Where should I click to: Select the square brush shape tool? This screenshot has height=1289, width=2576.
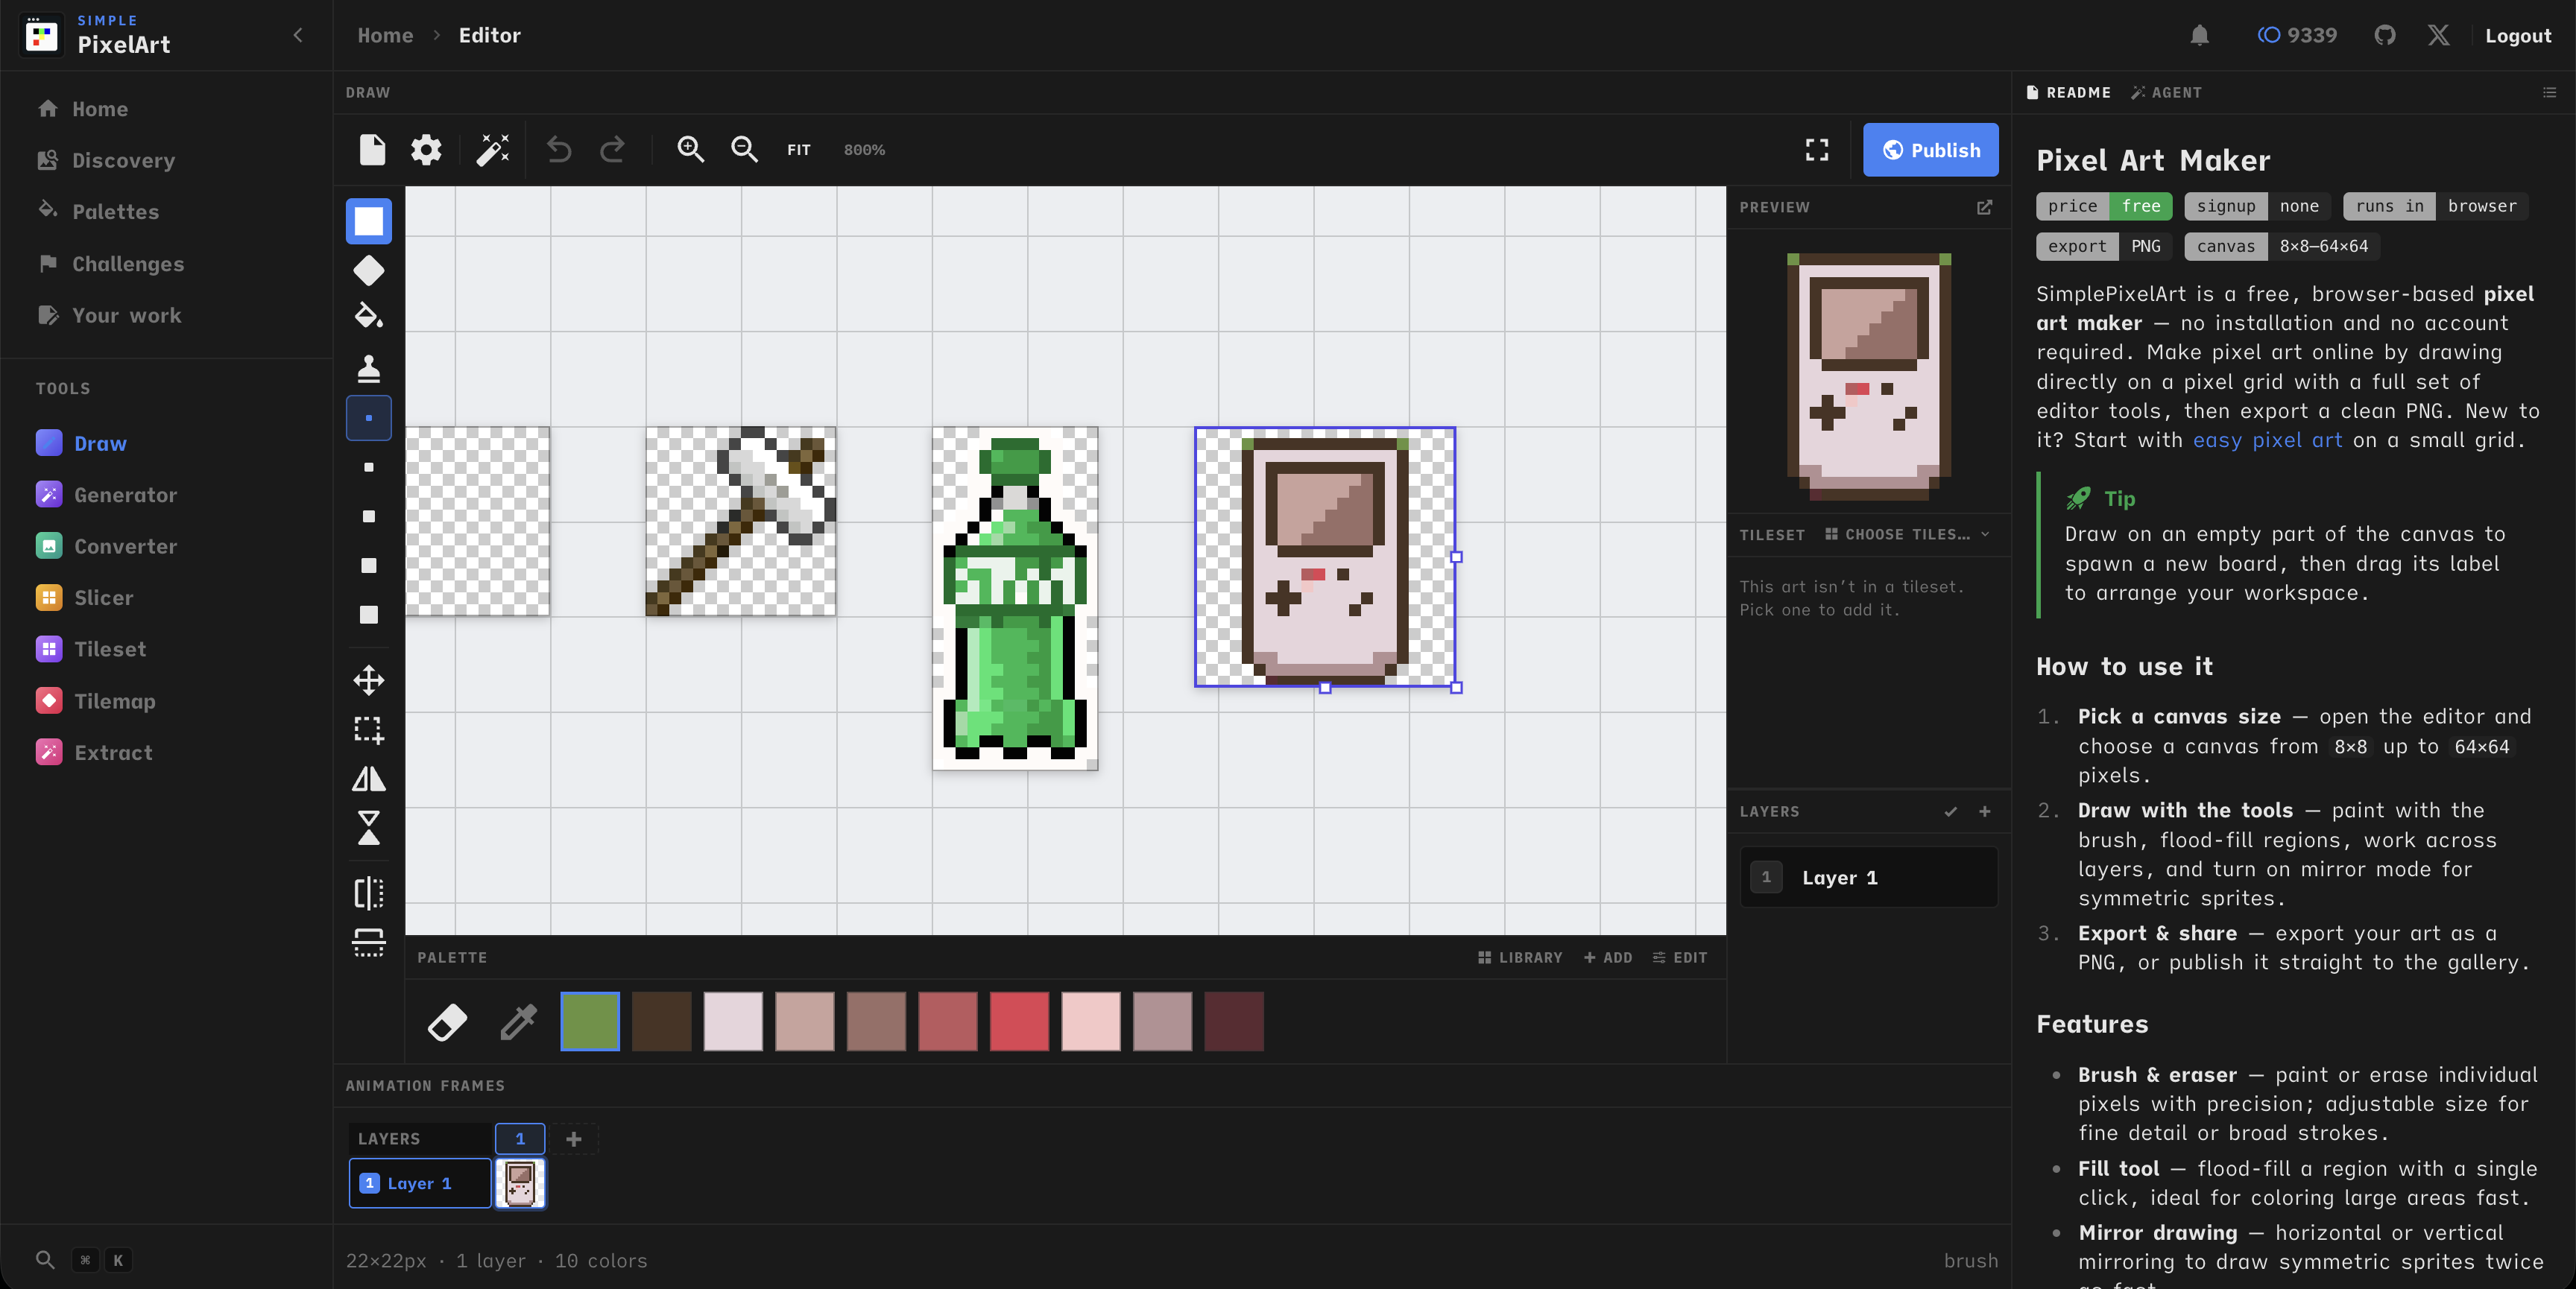pos(369,221)
